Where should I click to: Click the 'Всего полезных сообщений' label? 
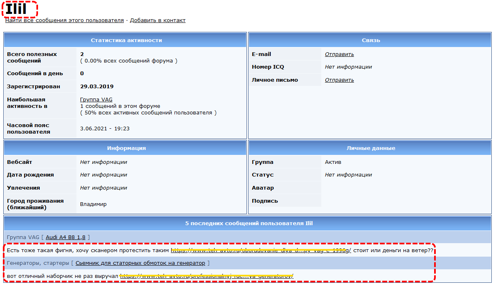(32, 57)
